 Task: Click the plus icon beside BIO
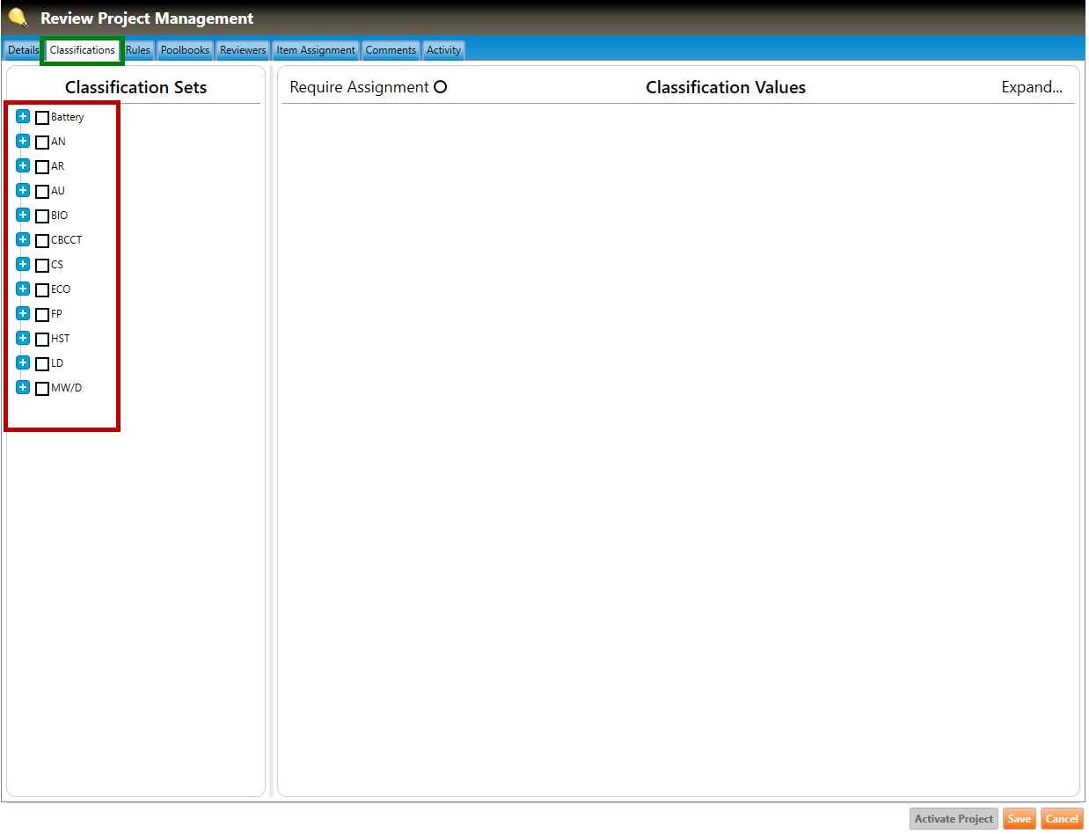pos(23,216)
